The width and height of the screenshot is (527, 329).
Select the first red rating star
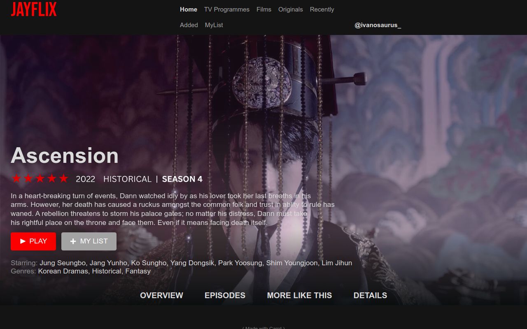coord(16,178)
